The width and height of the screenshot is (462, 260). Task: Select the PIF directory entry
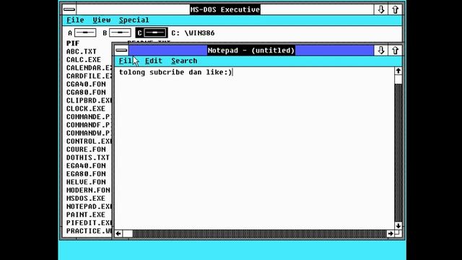(73, 43)
